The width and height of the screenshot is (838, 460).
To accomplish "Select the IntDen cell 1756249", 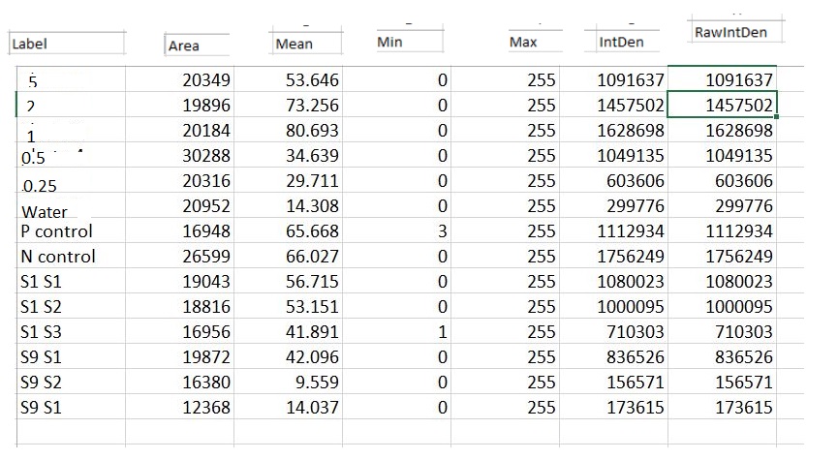I will tap(632, 257).
